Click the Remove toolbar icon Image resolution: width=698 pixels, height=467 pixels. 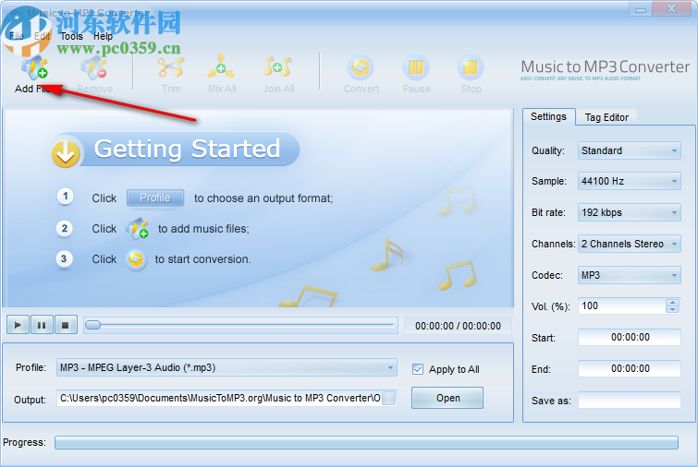94,68
